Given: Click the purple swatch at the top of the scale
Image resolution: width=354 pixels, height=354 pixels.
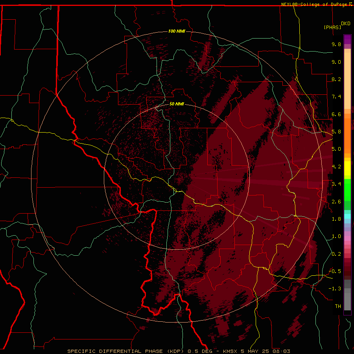Looking at the screenshot, I should pos(347,39).
